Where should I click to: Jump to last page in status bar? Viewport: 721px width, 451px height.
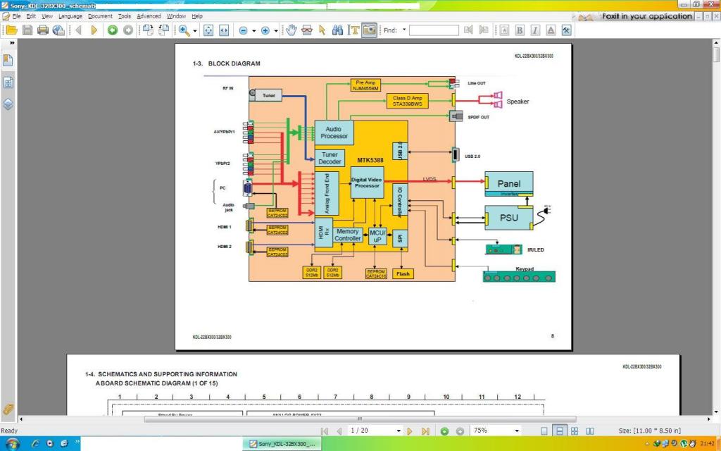(x=425, y=431)
